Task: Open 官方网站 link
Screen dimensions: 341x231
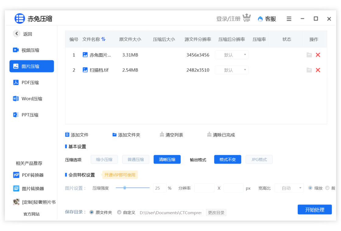Action: click(x=32, y=214)
